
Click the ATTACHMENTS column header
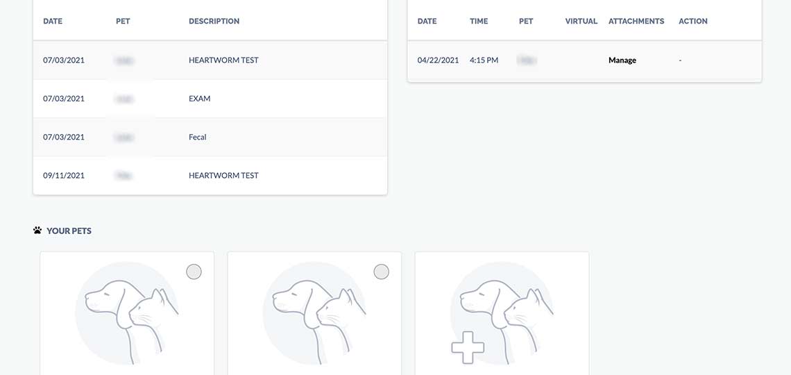[x=636, y=22]
